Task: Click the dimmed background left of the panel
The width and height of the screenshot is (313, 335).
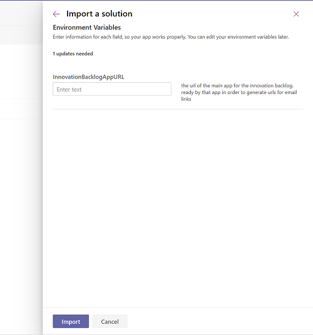Action: [21, 193]
